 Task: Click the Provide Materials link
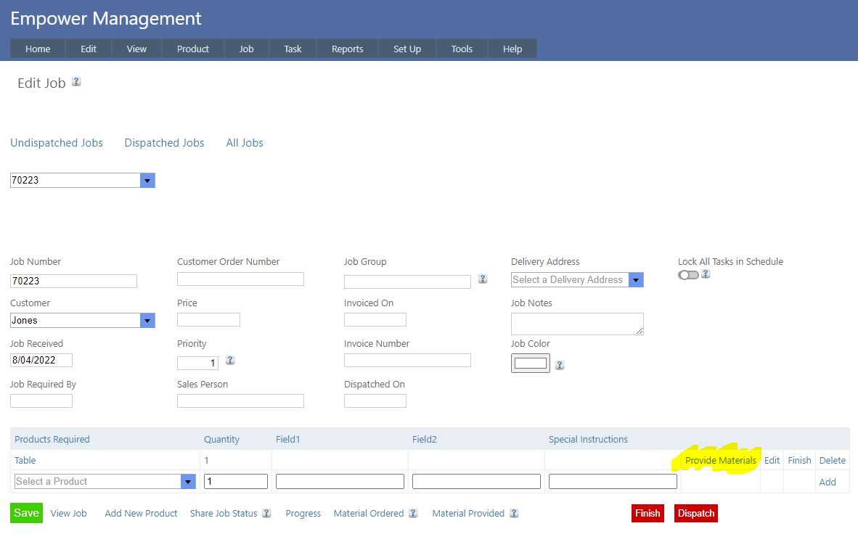coord(720,461)
